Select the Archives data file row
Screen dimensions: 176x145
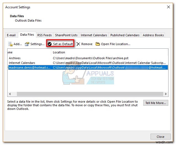point(88,58)
